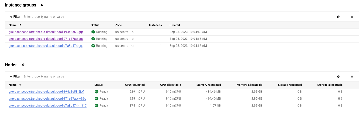Sort Instance groups by Created column

[x=175, y=25]
